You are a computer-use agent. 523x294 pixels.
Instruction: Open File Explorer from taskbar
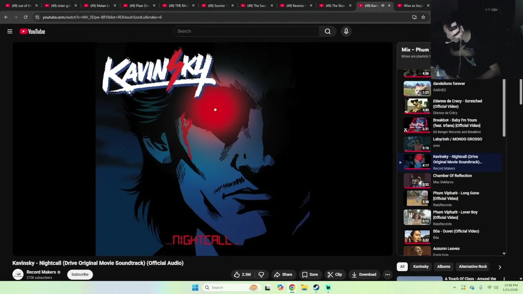click(304, 287)
